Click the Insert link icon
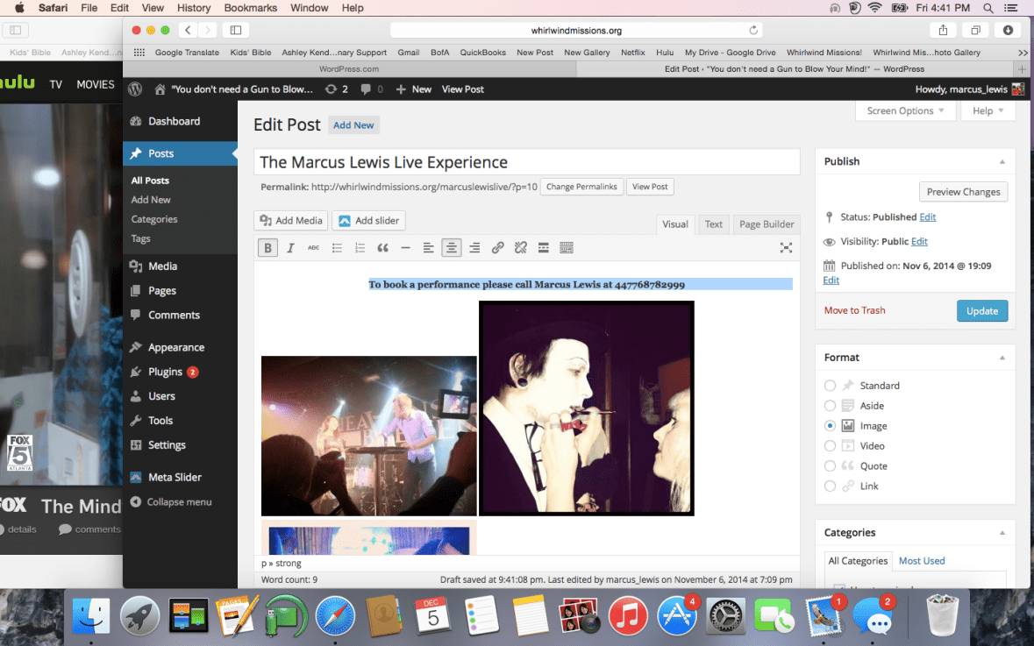 [x=497, y=247]
